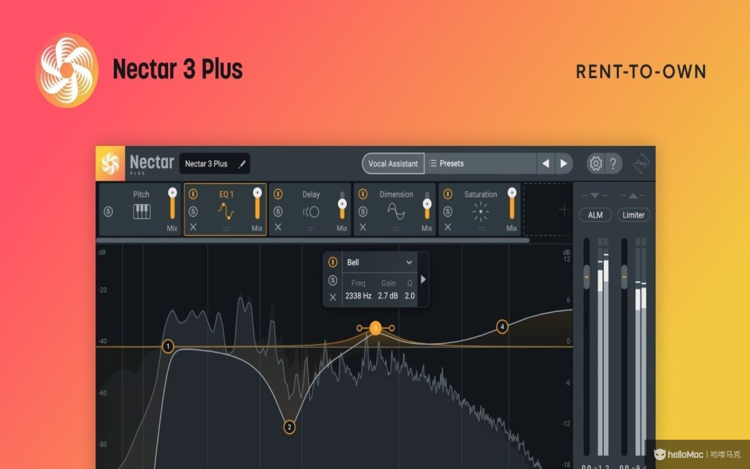Click the 2338 Hz frequency value
Screen dimensions: 750x469
(358, 296)
